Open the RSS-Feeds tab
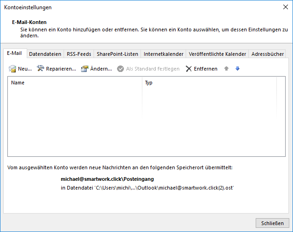Screen dimensions: 293x232 click(79, 54)
